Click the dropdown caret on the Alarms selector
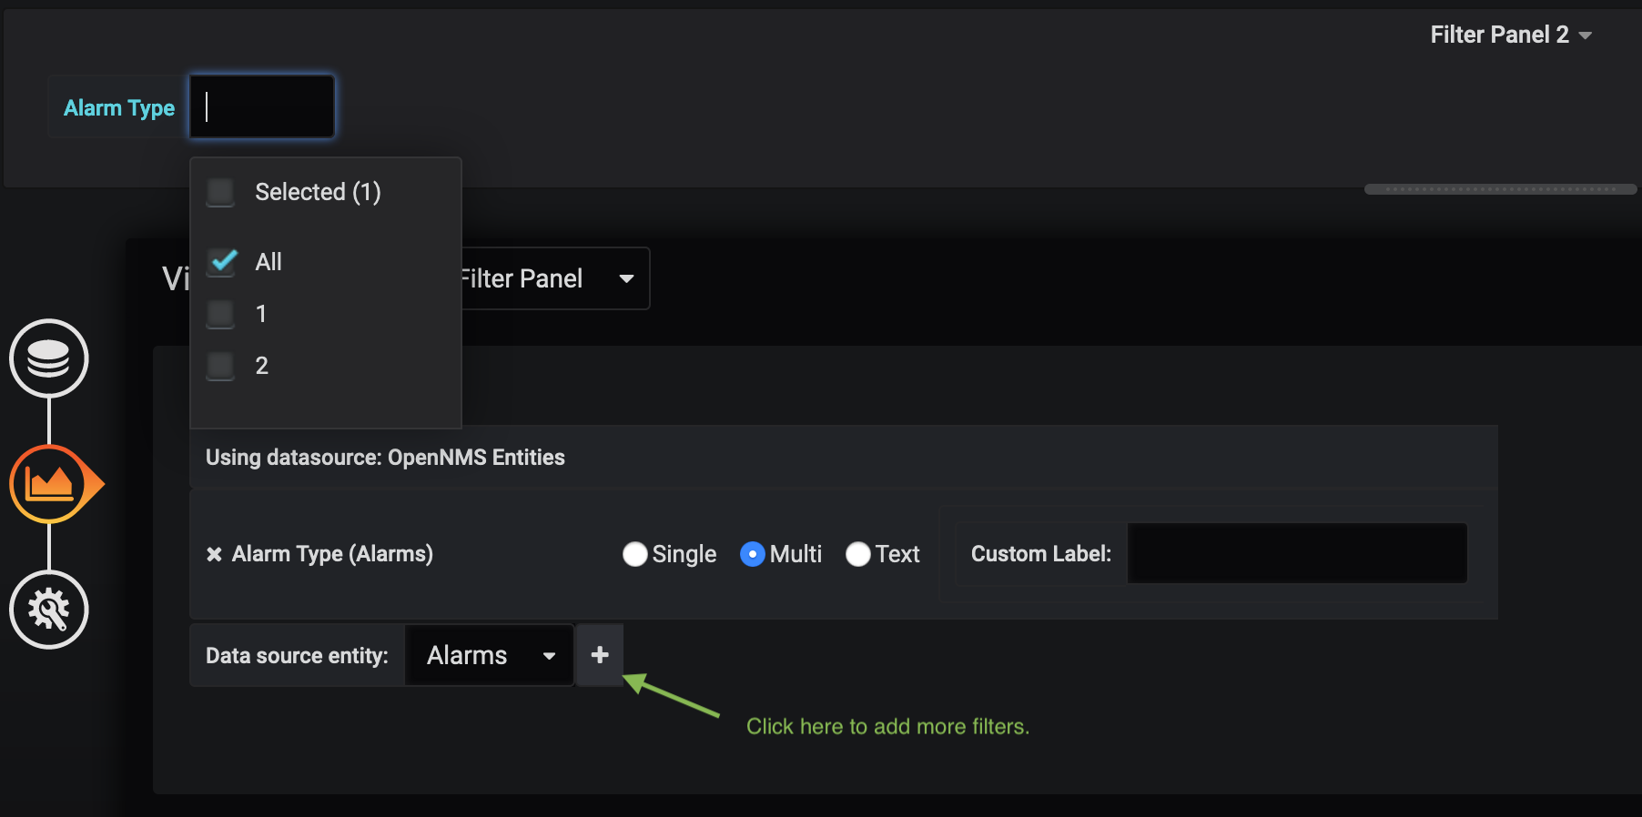This screenshot has width=1642, height=817. point(550,655)
